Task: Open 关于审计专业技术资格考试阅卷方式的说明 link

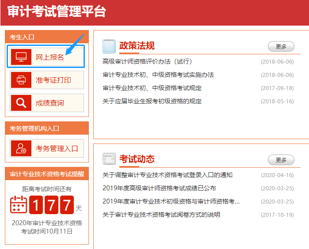Action: click(x=161, y=215)
